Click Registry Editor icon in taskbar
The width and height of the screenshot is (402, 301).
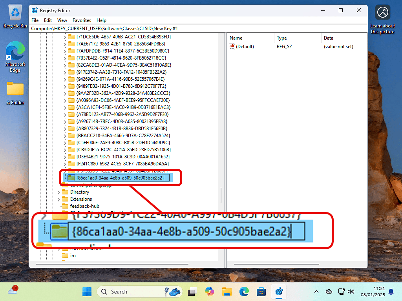(279, 292)
